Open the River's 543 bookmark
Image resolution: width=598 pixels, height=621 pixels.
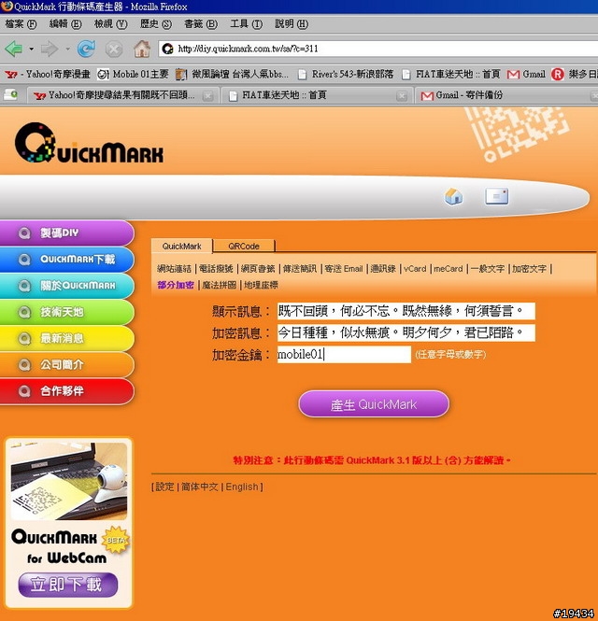coord(345,74)
